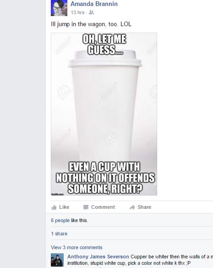The width and height of the screenshot is (213, 268).
Task: Click the speech bubble Comment icon
Action: 86,207
